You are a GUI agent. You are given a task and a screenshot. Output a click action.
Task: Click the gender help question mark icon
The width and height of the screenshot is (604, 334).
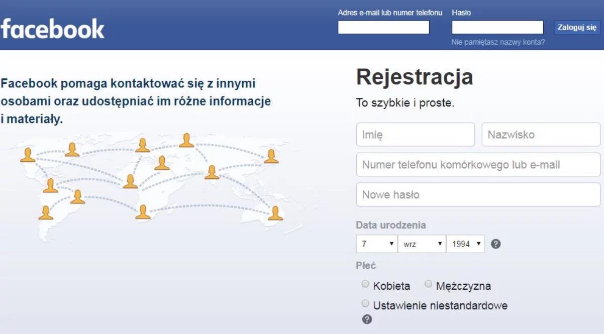pos(367,319)
